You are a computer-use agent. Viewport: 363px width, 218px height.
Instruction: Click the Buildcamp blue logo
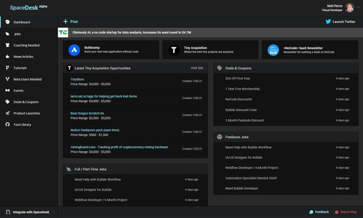(74, 50)
